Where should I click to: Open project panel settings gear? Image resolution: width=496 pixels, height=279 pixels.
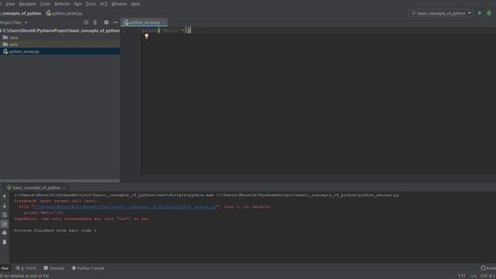(106, 22)
